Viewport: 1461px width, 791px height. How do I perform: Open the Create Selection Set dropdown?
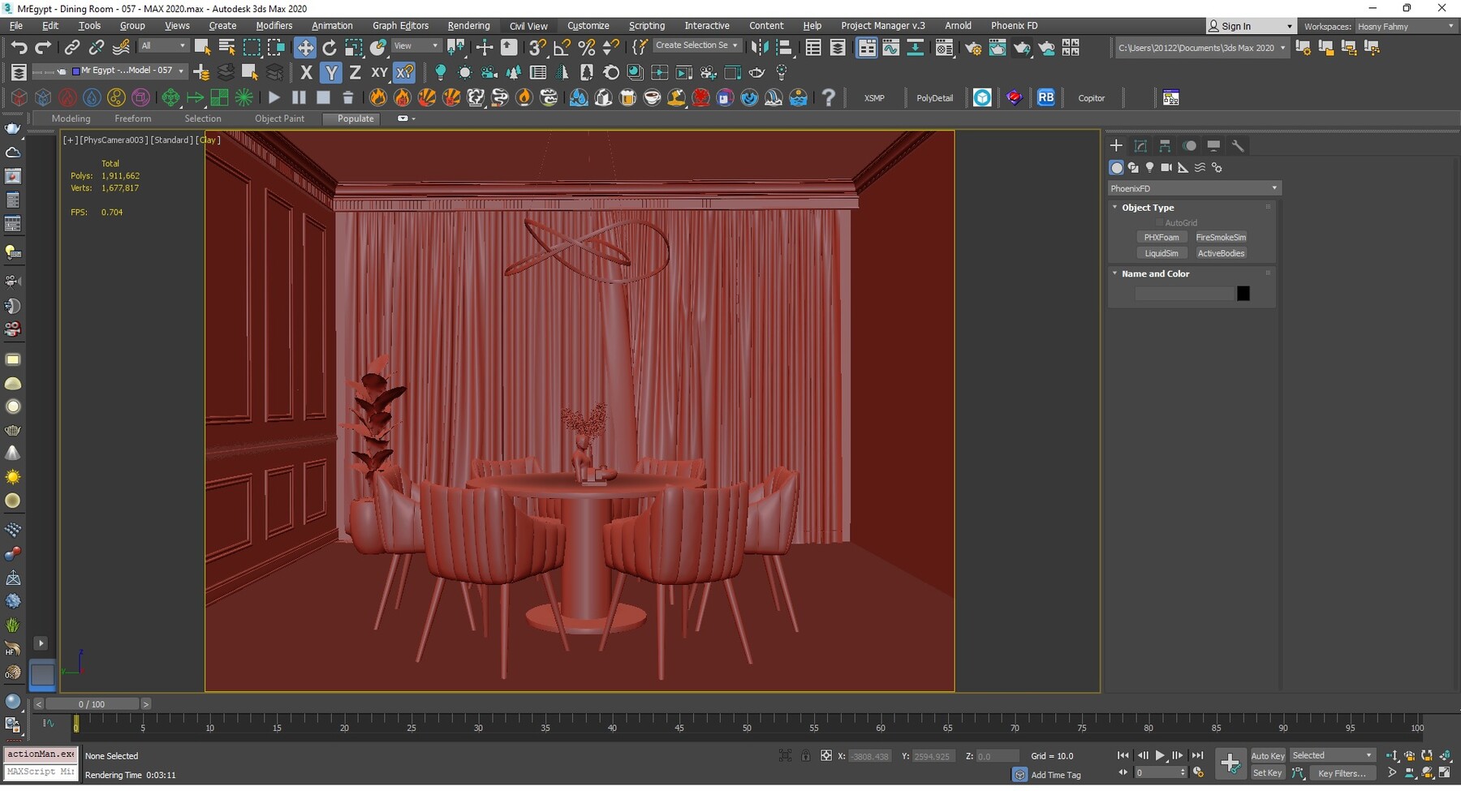point(734,45)
